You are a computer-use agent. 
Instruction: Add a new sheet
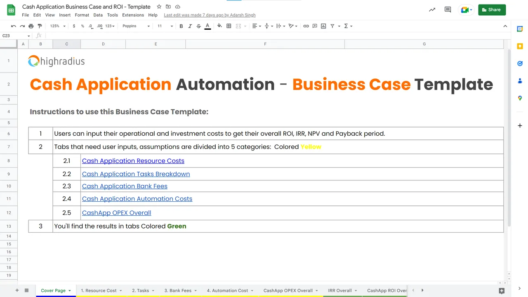(17, 290)
